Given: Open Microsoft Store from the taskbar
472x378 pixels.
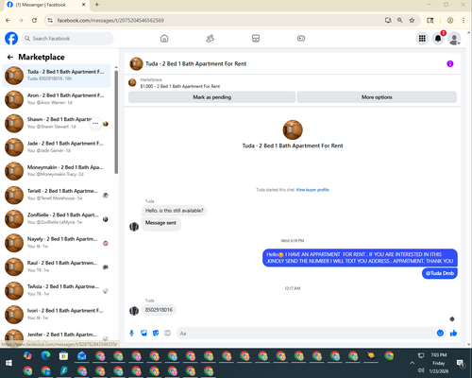Looking at the screenshot, I should [x=63, y=355].
